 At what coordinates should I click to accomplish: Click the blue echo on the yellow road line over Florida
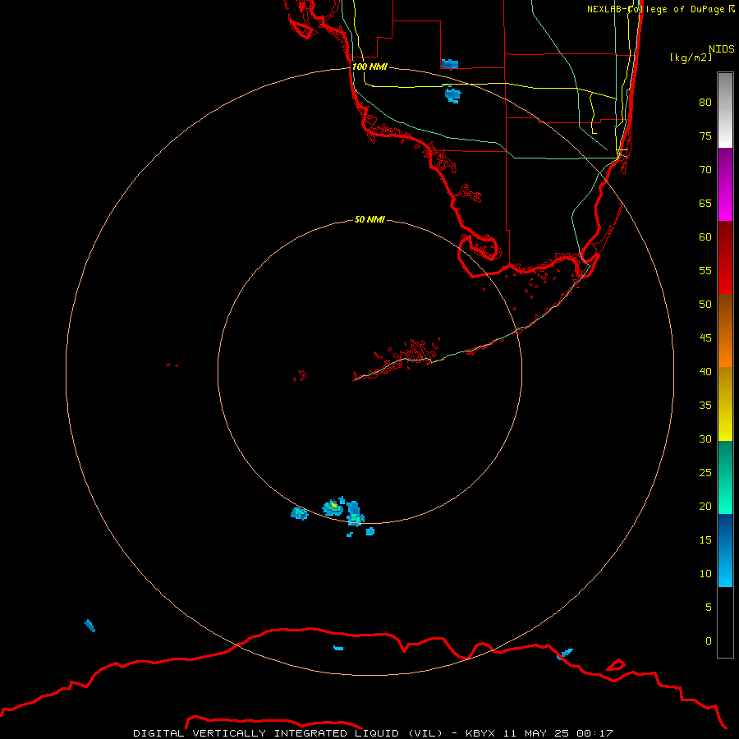tap(452, 94)
